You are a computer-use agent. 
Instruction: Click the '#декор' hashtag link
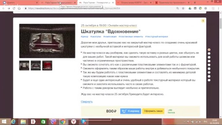(84, 36)
